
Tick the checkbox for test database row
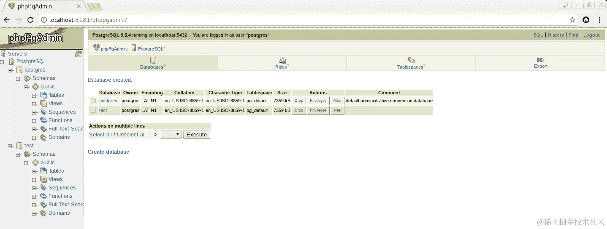point(93,110)
